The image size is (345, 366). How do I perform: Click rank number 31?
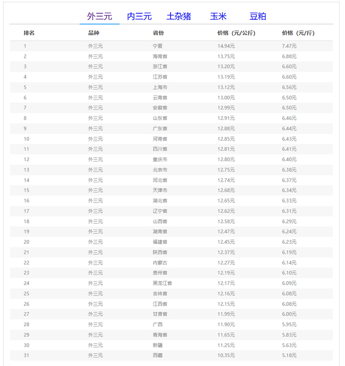27,355
